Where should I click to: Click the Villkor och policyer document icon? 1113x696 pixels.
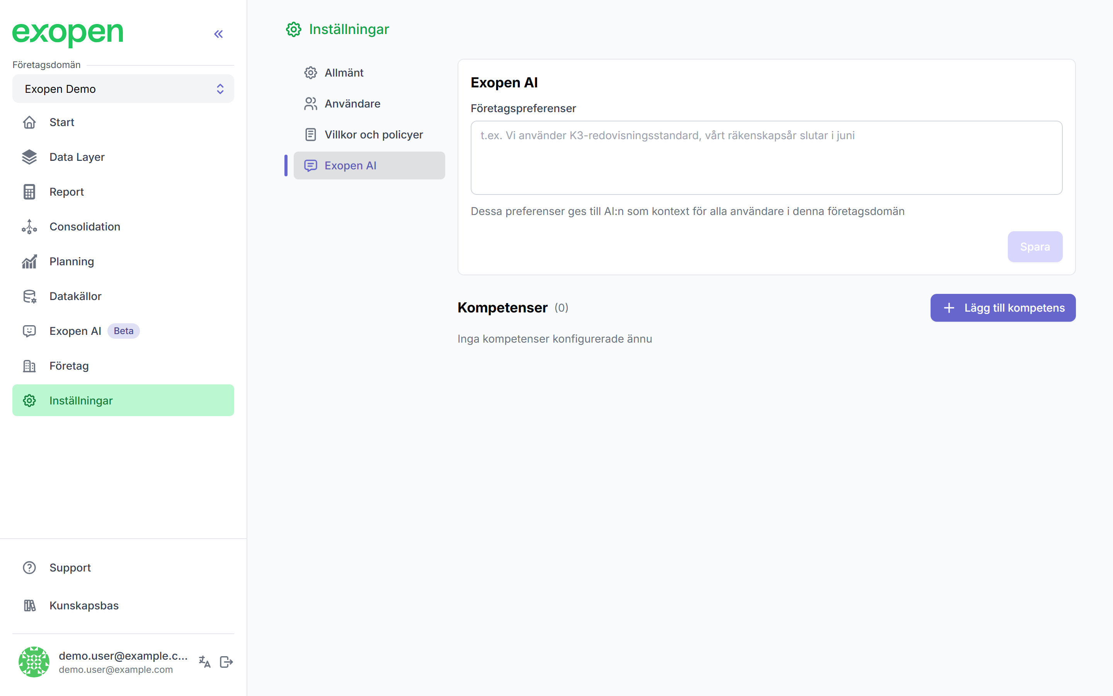click(x=310, y=135)
